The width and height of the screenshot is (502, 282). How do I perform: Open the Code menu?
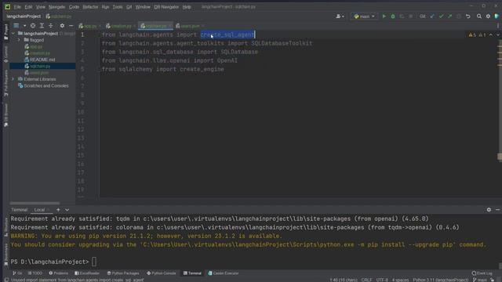click(x=74, y=7)
